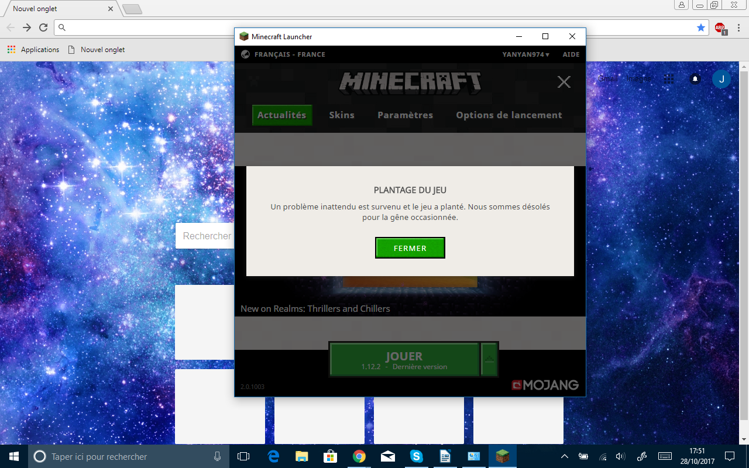
Task: Open the Google account avatar J
Action: (721, 79)
